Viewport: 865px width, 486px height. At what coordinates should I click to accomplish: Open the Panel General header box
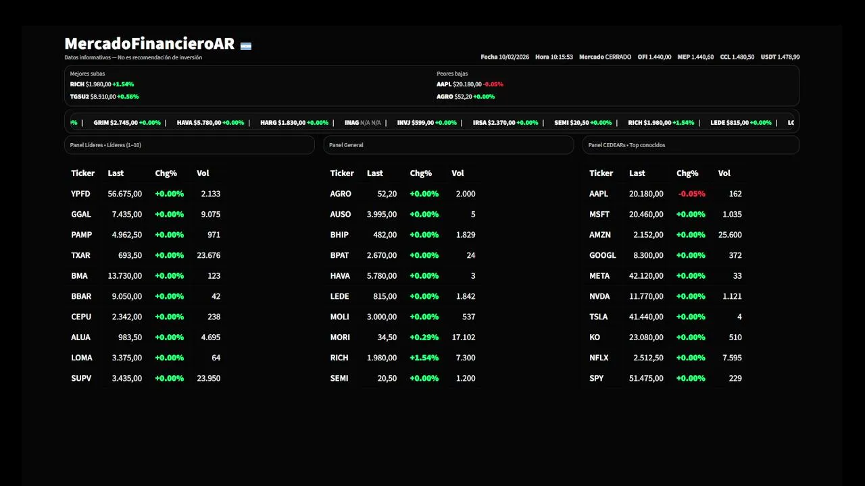(449, 145)
